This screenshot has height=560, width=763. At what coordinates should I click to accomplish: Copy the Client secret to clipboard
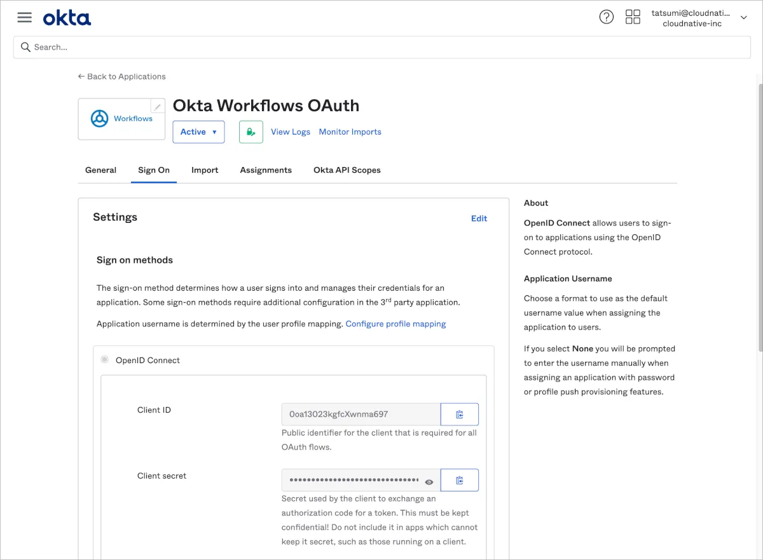(459, 481)
